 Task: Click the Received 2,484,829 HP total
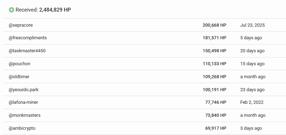(43, 10)
